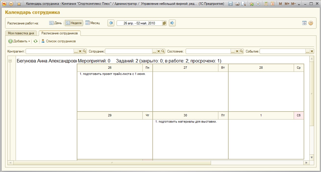Open the Добавить dropdown menu
The image size is (321, 172).
coord(19,41)
